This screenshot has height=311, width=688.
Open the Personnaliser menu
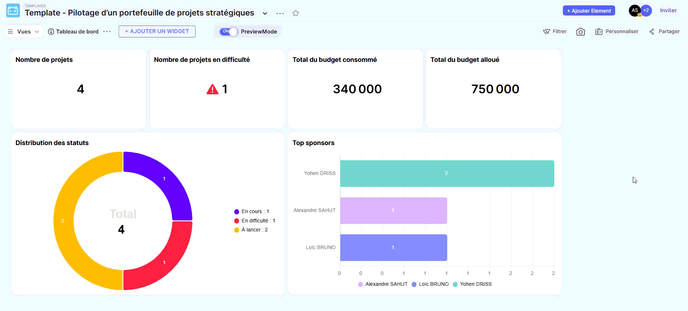(617, 32)
